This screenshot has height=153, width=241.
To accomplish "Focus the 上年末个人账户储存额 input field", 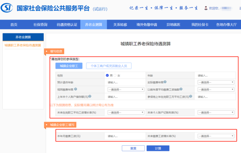I will (x=125, y=97).
